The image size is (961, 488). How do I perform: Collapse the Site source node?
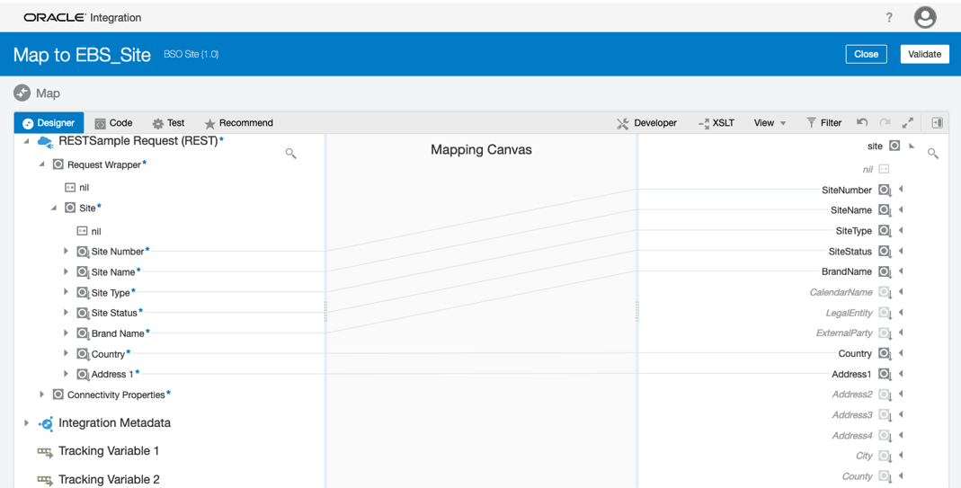pyautogui.click(x=53, y=208)
